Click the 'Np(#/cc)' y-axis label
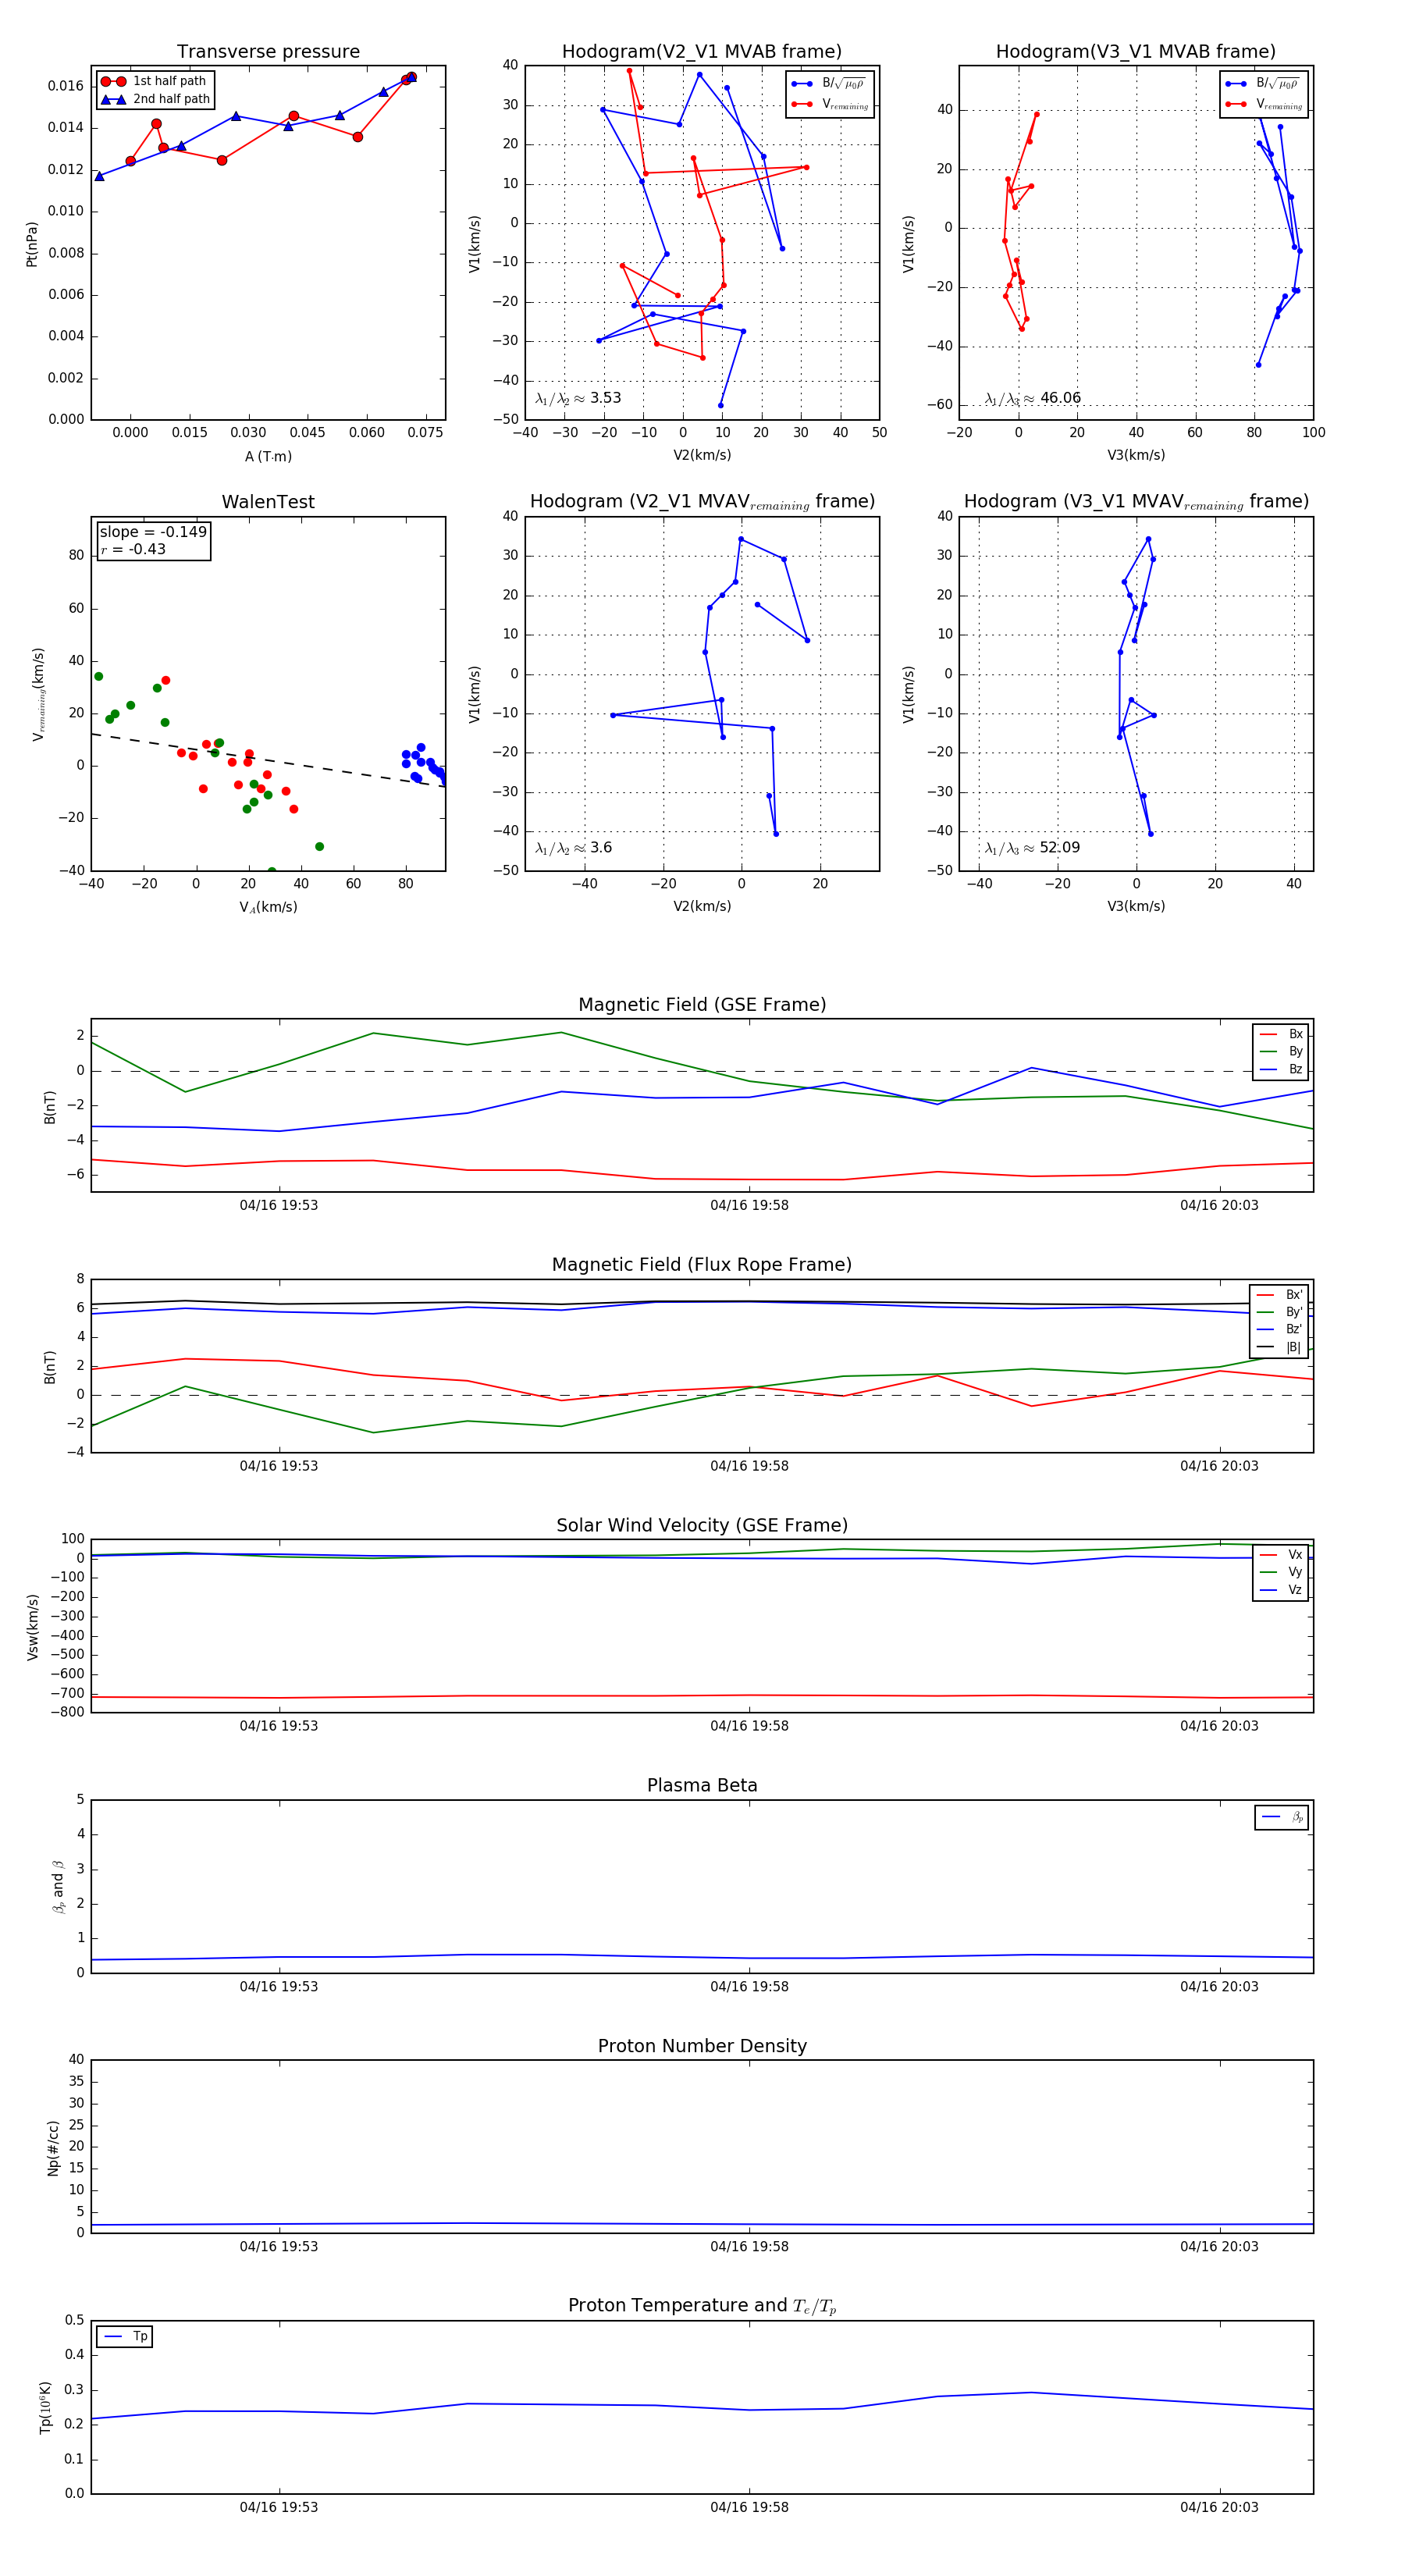The width and height of the screenshot is (1405, 2576). [53, 2148]
